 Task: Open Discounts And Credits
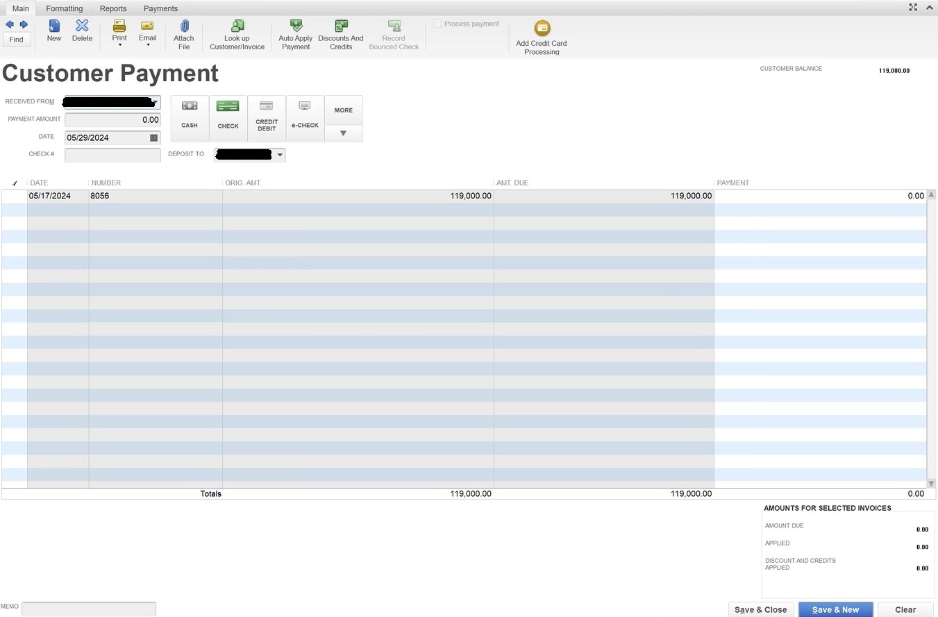(x=341, y=35)
